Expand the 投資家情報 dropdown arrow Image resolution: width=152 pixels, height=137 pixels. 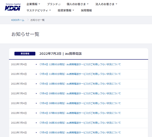pyautogui.click(x=73, y=10)
